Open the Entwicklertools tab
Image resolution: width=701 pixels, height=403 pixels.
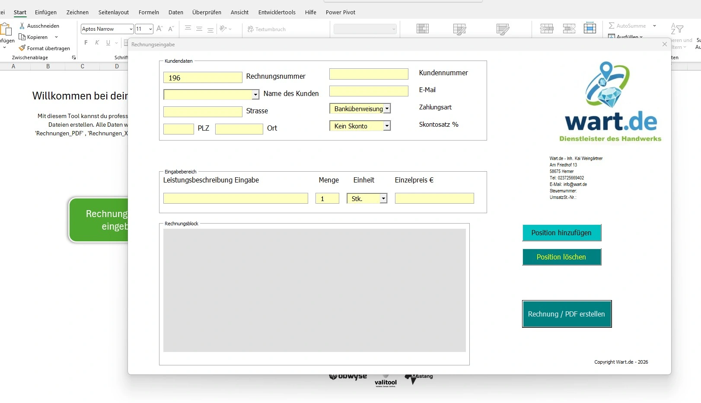pyautogui.click(x=277, y=13)
